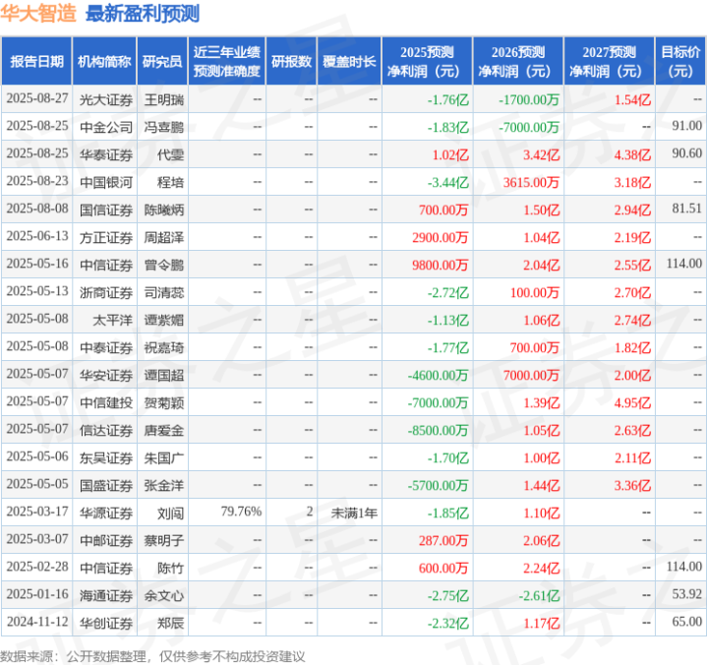Select the 2024-11-12 date cell

click(x=37, y=622)
